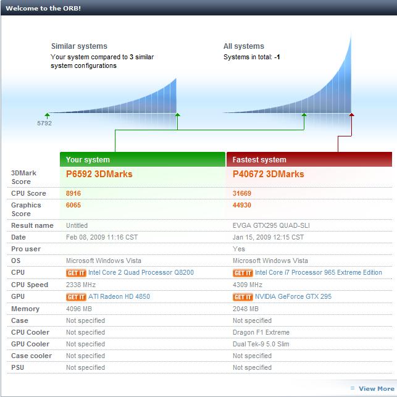397x397 pixels.
Task: Click date Feb 08, 2009 11:16 CST
Action: pos(102,237)
